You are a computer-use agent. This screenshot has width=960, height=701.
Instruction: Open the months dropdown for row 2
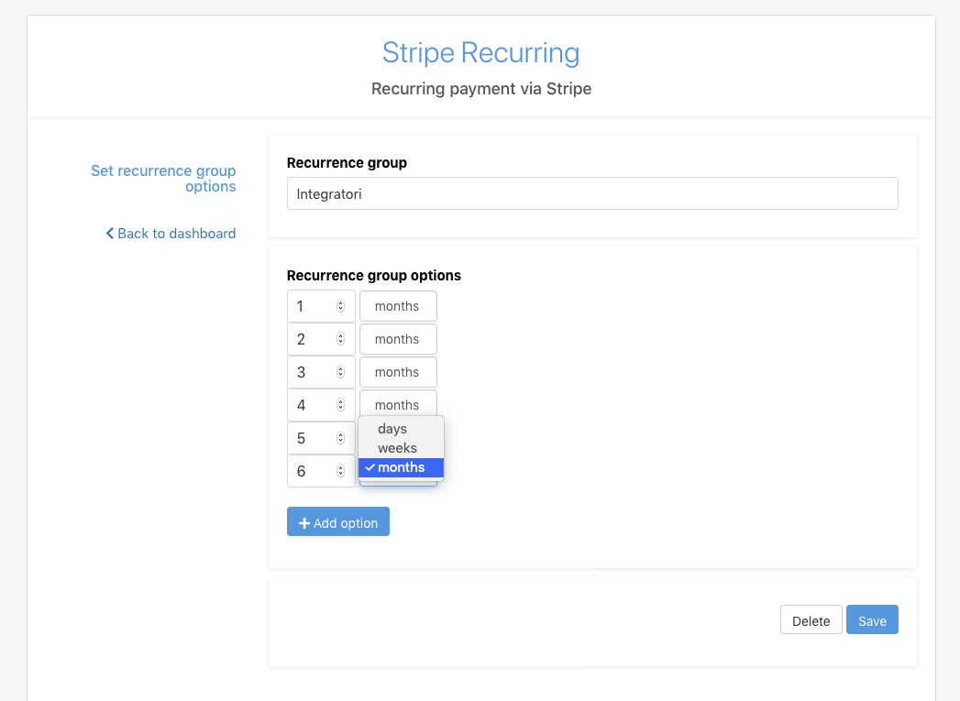(x=398, y=339)
